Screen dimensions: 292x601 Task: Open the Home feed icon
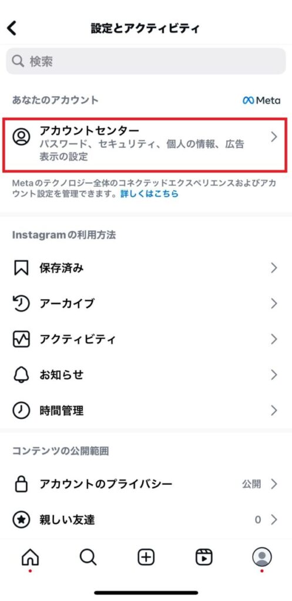[31, 557]
